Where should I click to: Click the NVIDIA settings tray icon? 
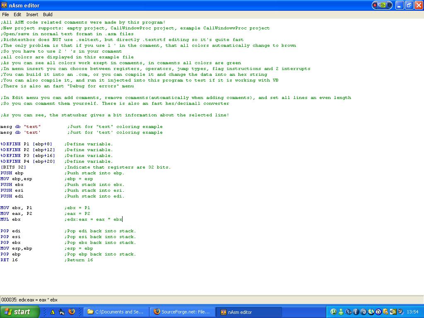(x=393, y=312)
